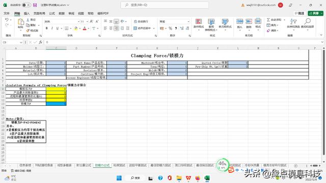Viewport: 326px width, 183px height.
Task: Click Cell Styles icon
Action: point(225,21)
